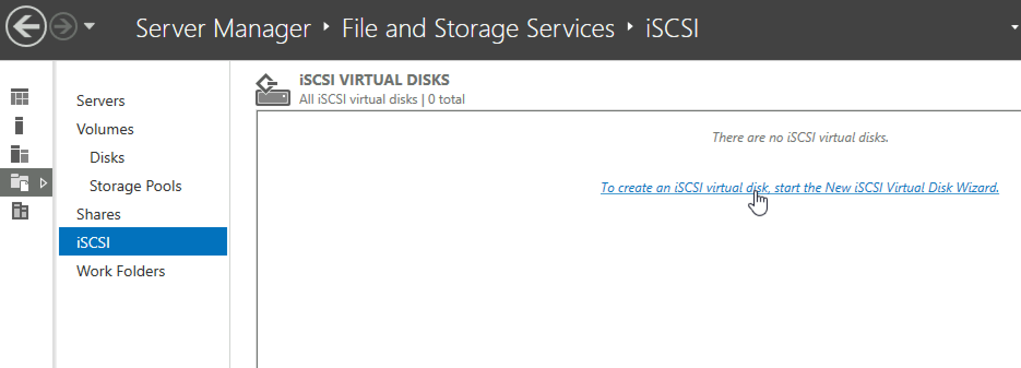Switch to the Shares page
1021x368 pixels.
point(98,214)
